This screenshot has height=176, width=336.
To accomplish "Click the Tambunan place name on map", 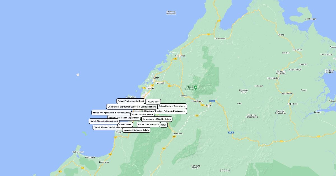I will click(x=178, y=134).
